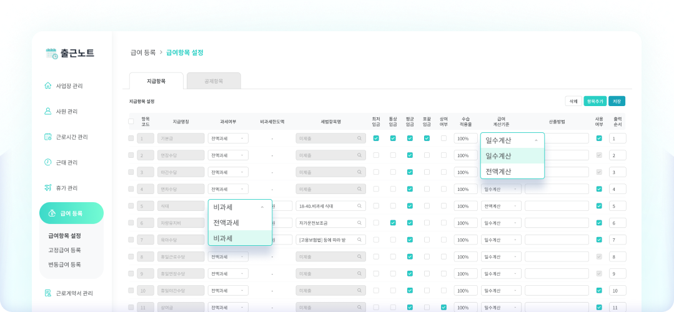Click the 산출방법 input field for 식대 row
This screenshot has height=312, width=674.
pyautogui.click(x=557, y=206)
